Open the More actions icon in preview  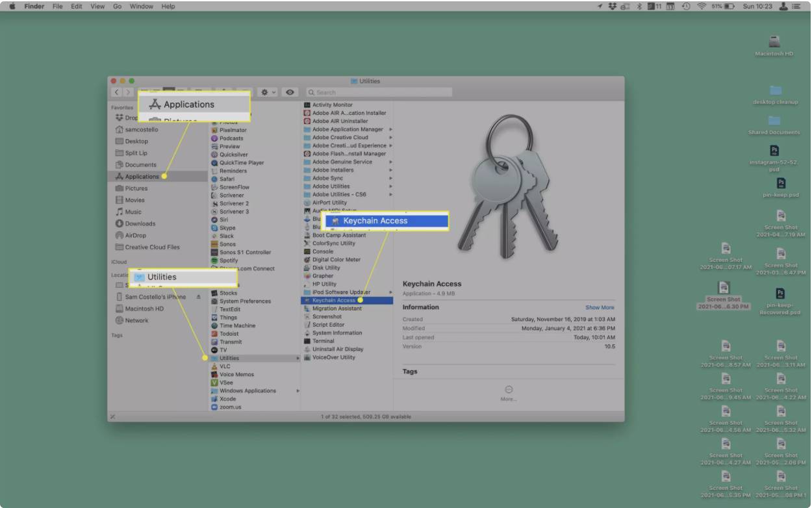(x=509, y=390)
